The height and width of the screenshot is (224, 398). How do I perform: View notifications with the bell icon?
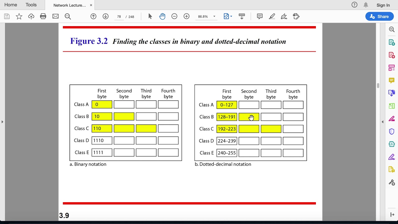[366, 5]
